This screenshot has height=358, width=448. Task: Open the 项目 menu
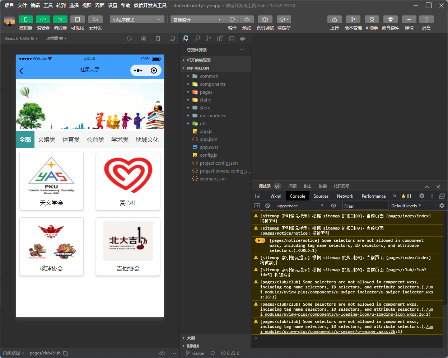[x=9, y=5]
